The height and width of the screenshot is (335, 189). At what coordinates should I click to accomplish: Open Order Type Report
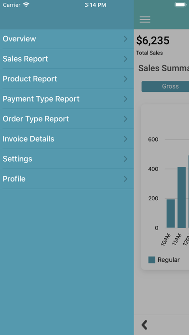[x=67, y=119]
